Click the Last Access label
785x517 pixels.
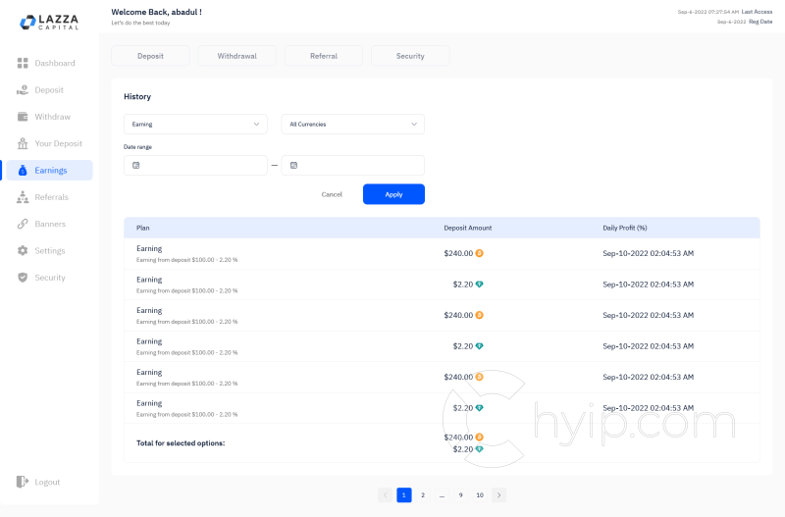[757, 12]
